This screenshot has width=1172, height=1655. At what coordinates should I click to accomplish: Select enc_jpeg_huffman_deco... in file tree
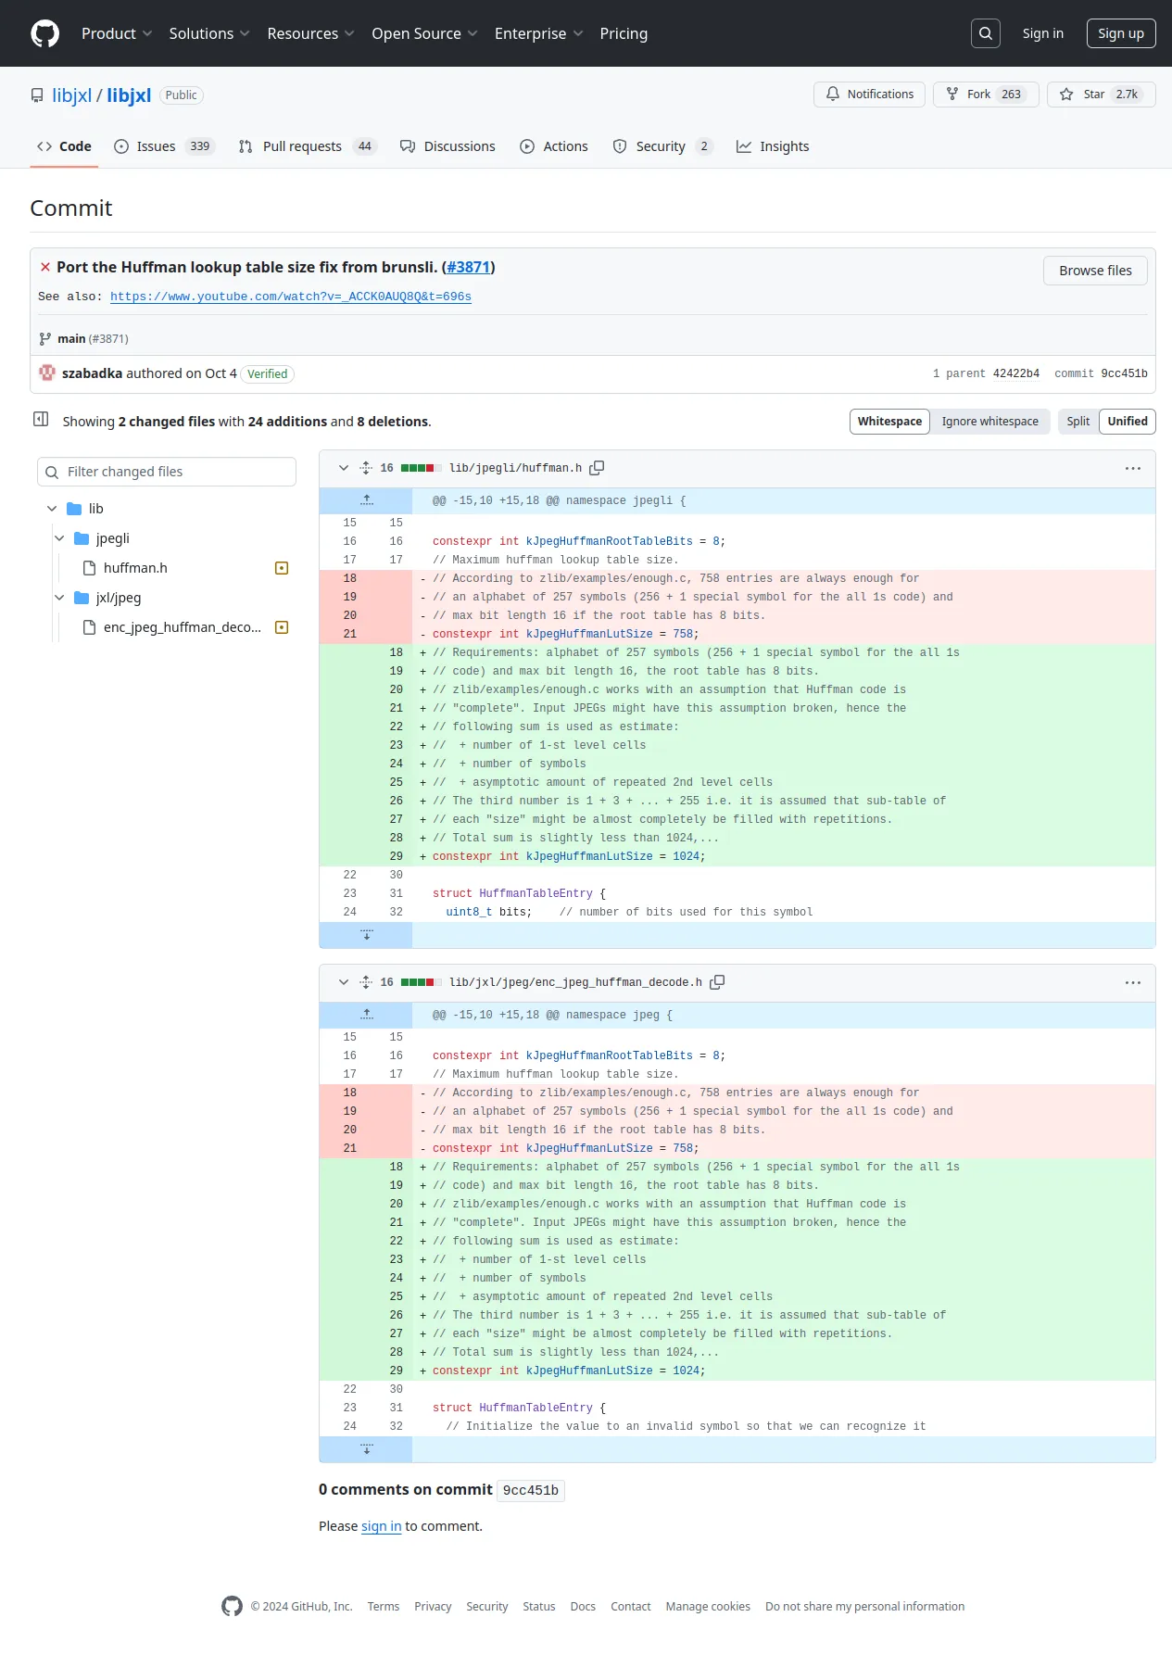(182, 627)
